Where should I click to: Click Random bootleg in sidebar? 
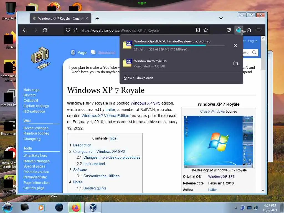click(x=36, y=133)
